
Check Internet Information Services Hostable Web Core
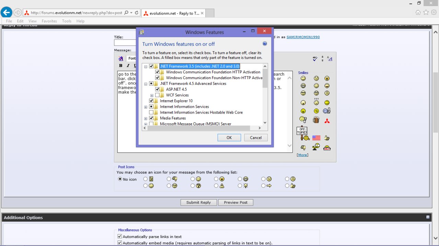(151, 112)
